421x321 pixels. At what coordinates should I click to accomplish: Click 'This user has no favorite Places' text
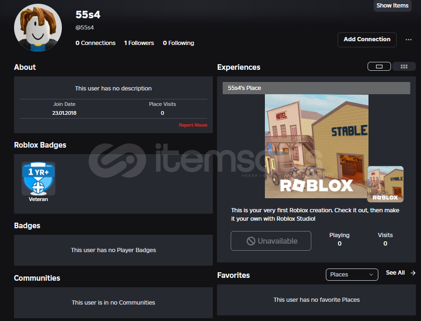tap(316, 299)
